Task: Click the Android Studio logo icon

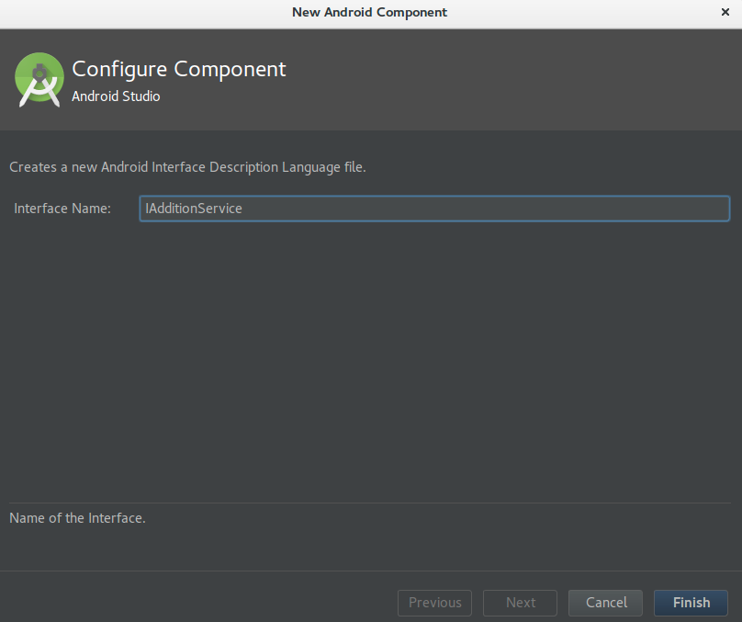Action: 39,80
